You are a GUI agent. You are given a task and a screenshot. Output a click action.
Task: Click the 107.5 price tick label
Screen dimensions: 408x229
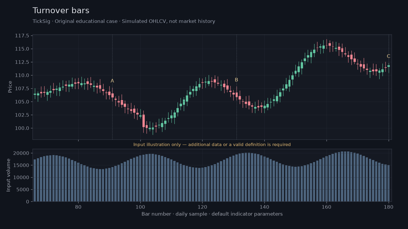(x=22, y=88)
